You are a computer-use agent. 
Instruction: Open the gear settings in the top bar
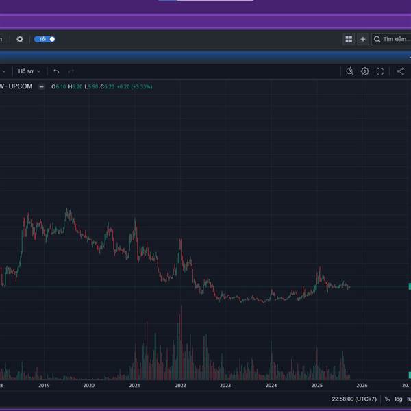[x=20, y=39]
